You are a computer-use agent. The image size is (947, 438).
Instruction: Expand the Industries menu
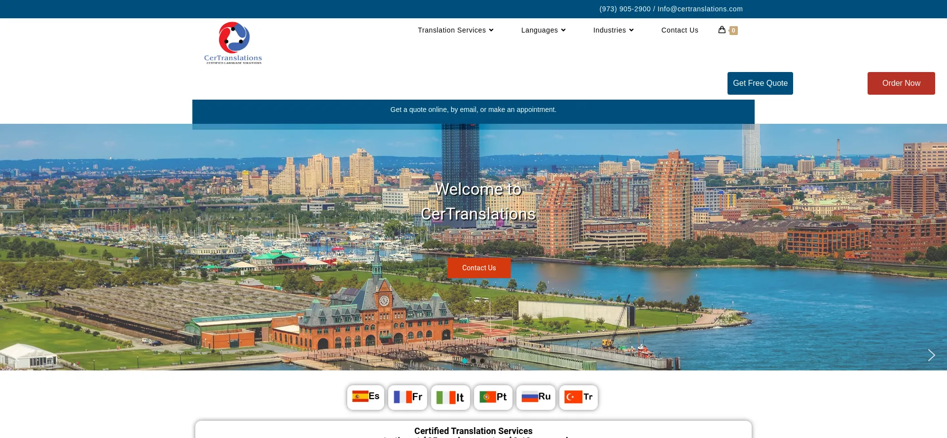click(613, 30)
